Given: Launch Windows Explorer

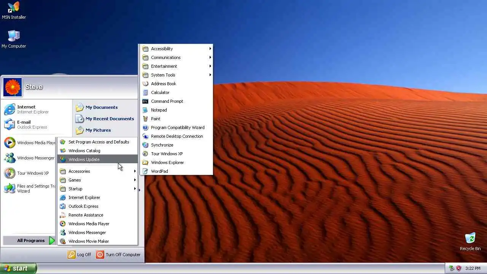Looking at the screenshot, I should (x=176, y=162).
